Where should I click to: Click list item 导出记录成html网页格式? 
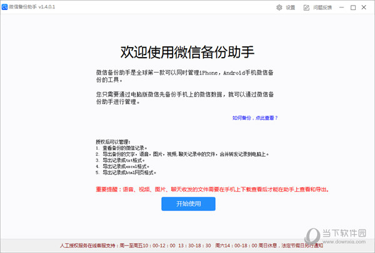(126, 172)
